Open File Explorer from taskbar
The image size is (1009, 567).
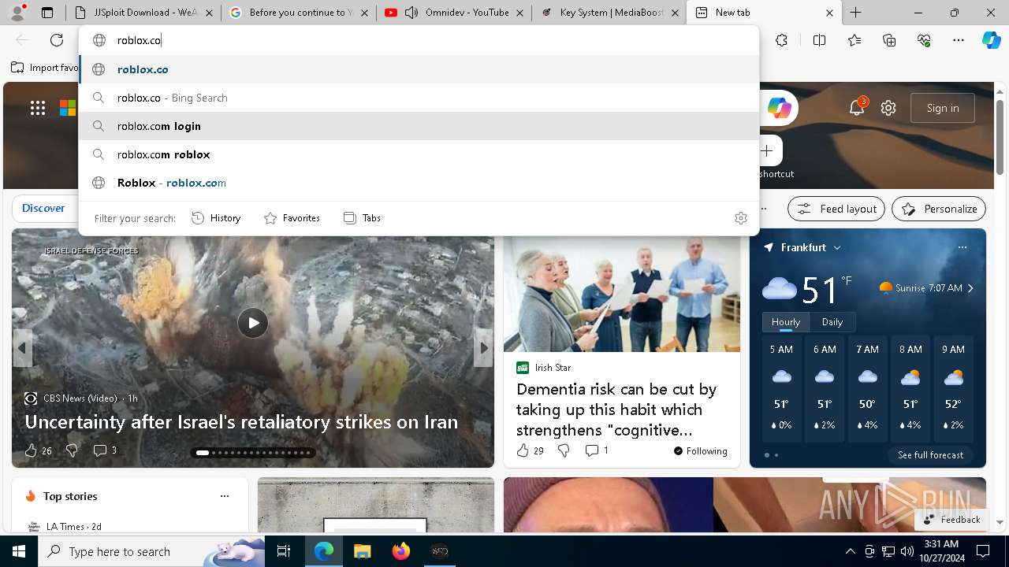point(363,551)
